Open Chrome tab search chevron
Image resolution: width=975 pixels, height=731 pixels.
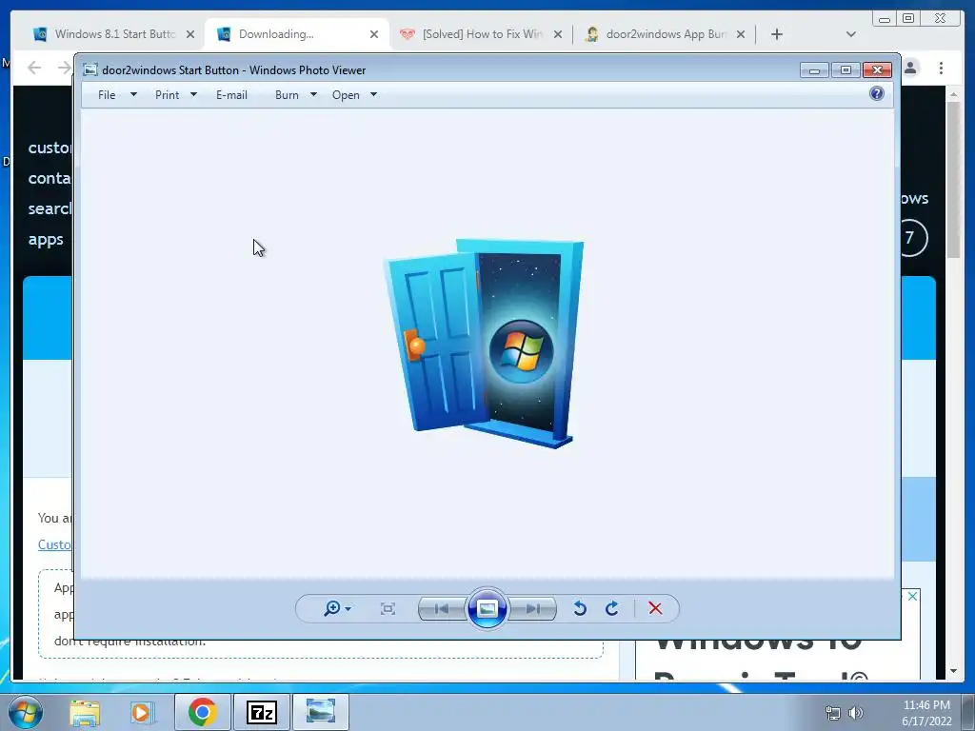(851, 35)
